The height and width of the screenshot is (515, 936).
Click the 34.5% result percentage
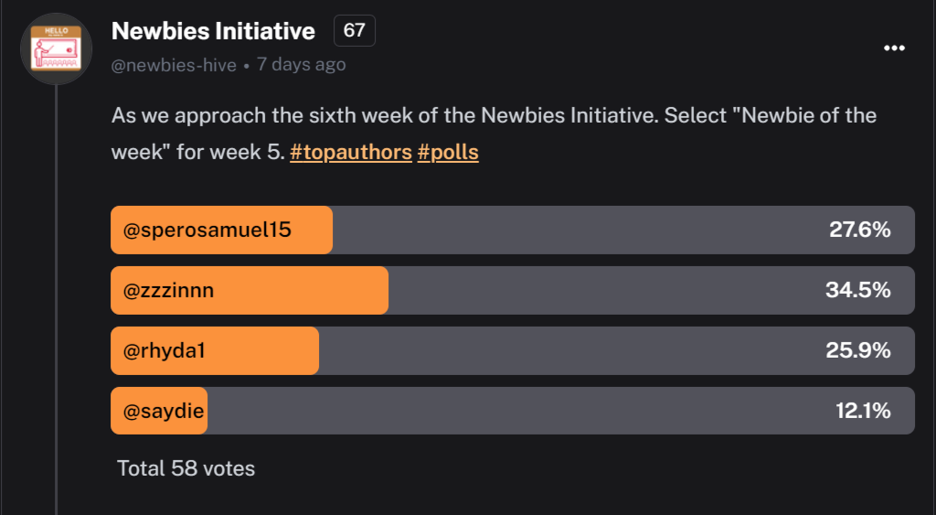click(857, 290)
